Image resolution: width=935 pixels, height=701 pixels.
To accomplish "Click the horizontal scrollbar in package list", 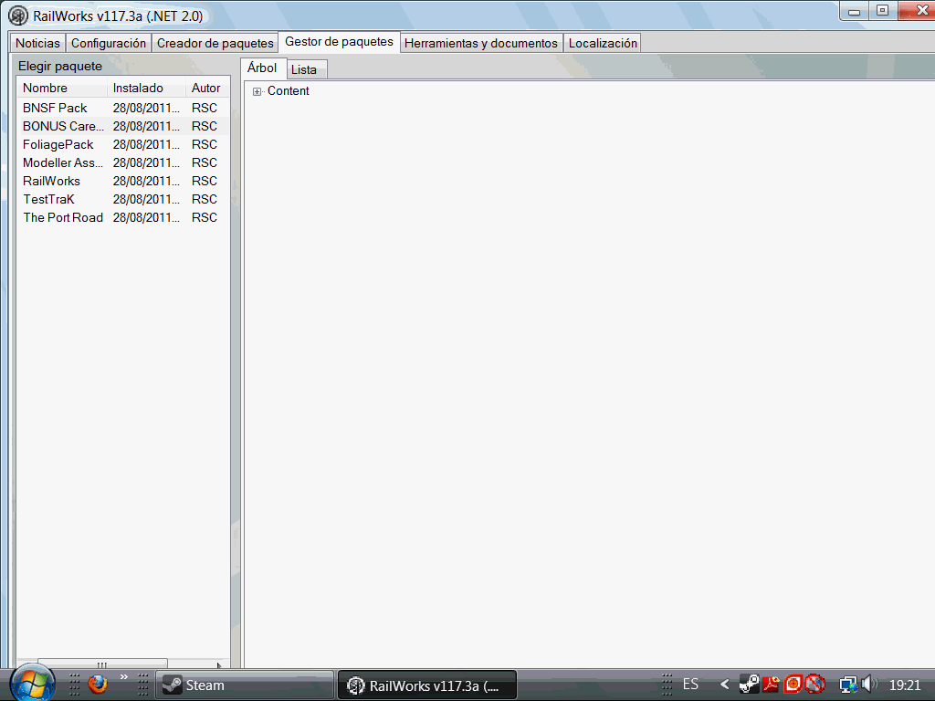I will (102, 664).
